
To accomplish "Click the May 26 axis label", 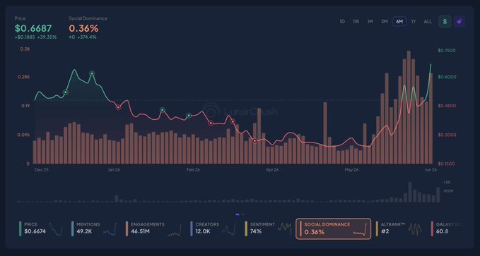I will pos(351,170).
